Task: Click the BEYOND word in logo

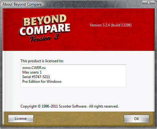Action: [x=45, y=21]
